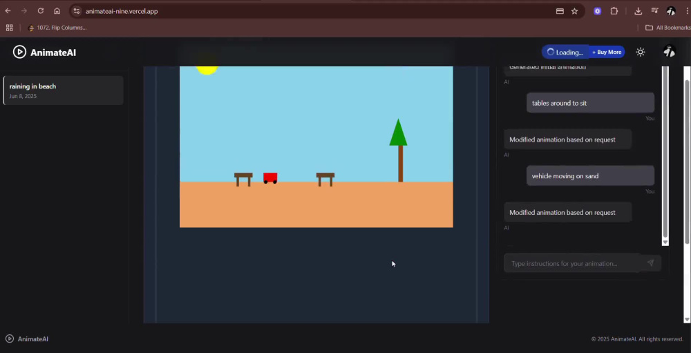Open the browser three-dot menu
The width and height of the screenshot is (691, 353).
point(688,11)
